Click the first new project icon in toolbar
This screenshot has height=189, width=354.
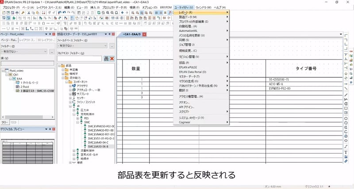(4, 13)
